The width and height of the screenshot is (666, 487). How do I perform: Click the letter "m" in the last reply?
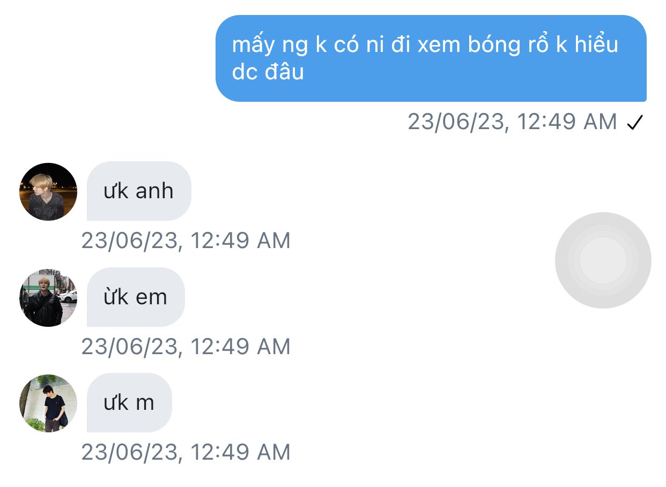click(x=145, y=403)
